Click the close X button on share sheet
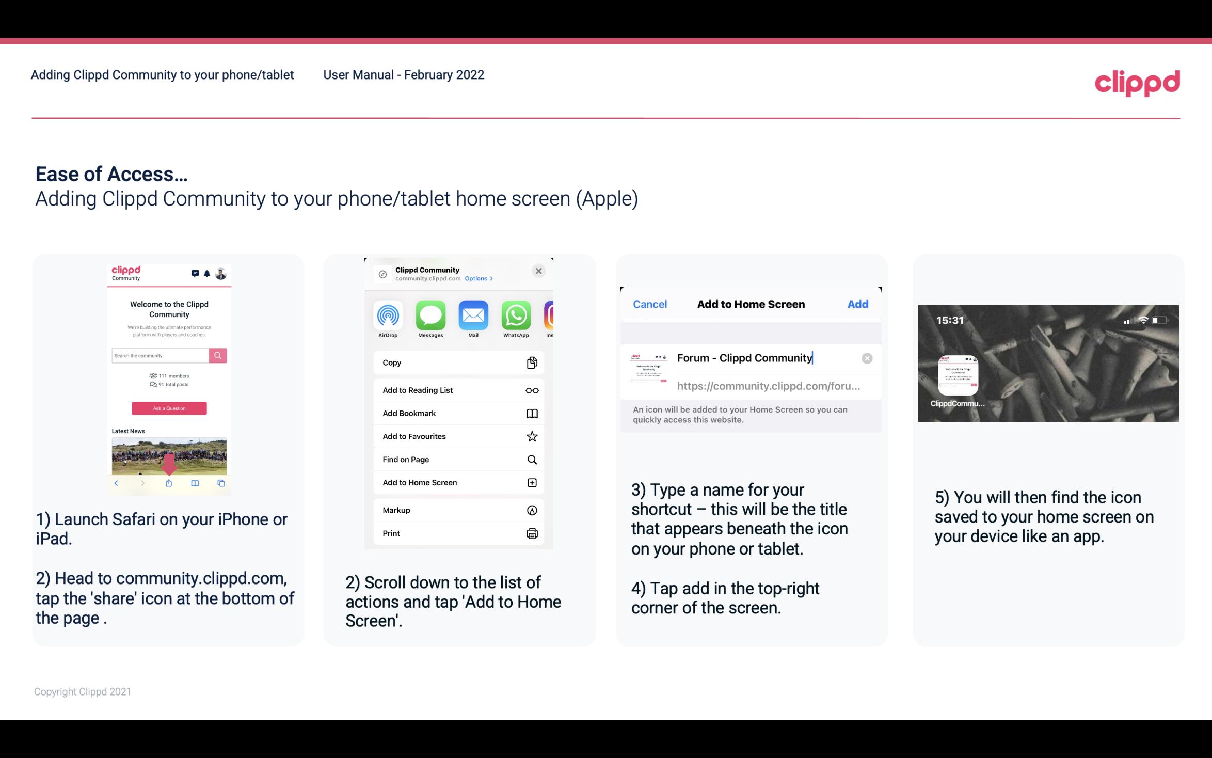 tap(538, 270)
